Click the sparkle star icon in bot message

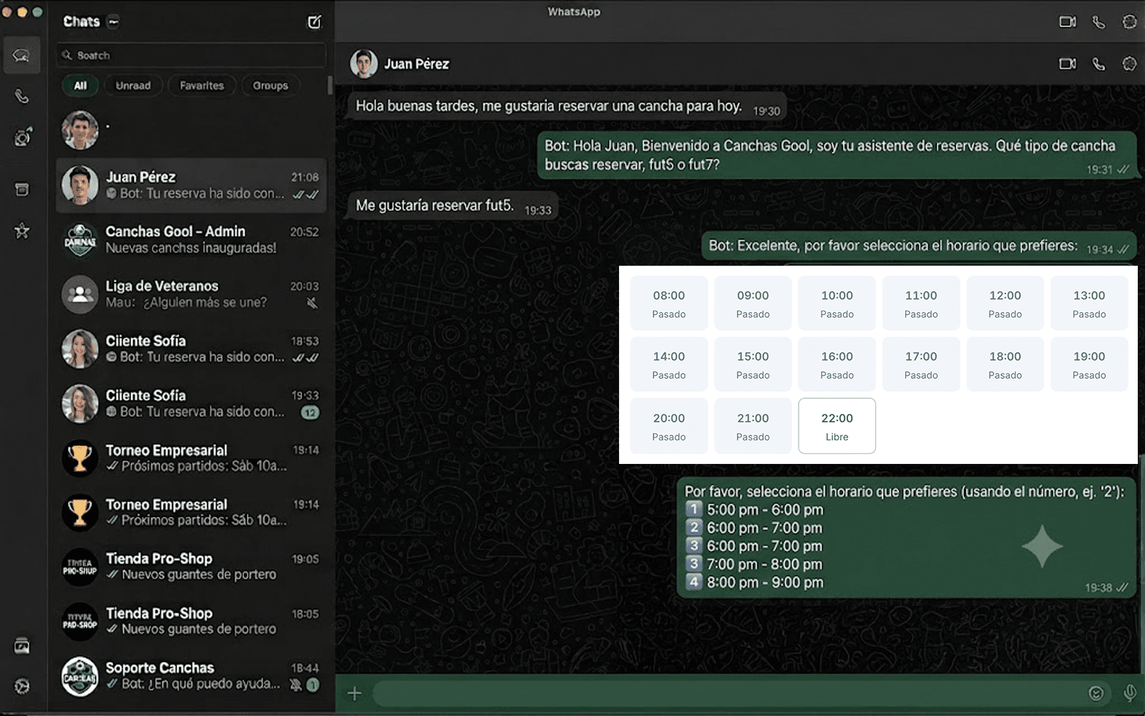click(1042, 546)
